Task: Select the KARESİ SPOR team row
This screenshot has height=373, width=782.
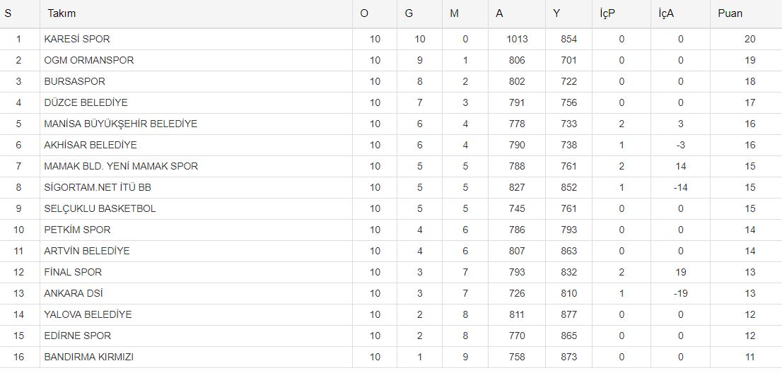Action: pyautogui.click(x=77, y=39)
